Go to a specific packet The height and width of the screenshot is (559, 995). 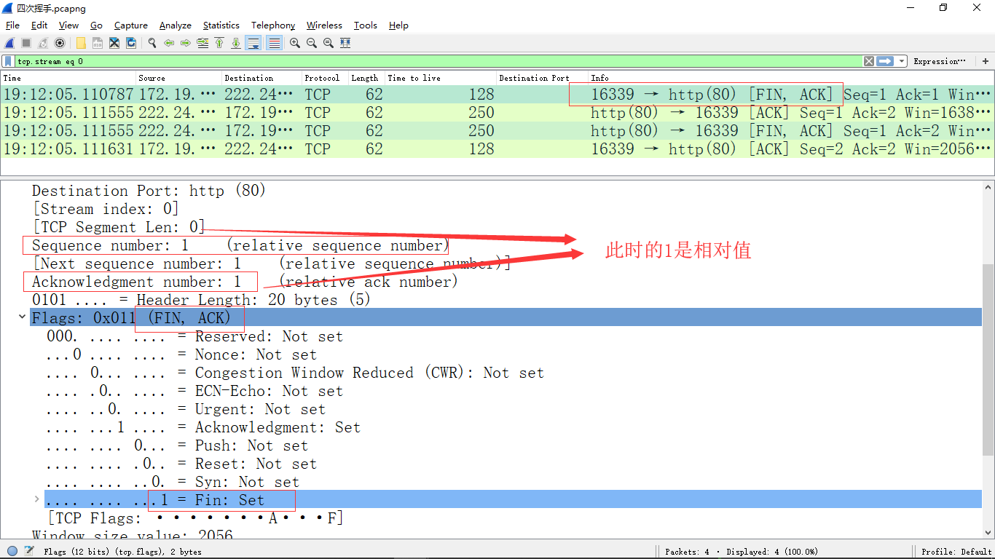tap(202, 43)
